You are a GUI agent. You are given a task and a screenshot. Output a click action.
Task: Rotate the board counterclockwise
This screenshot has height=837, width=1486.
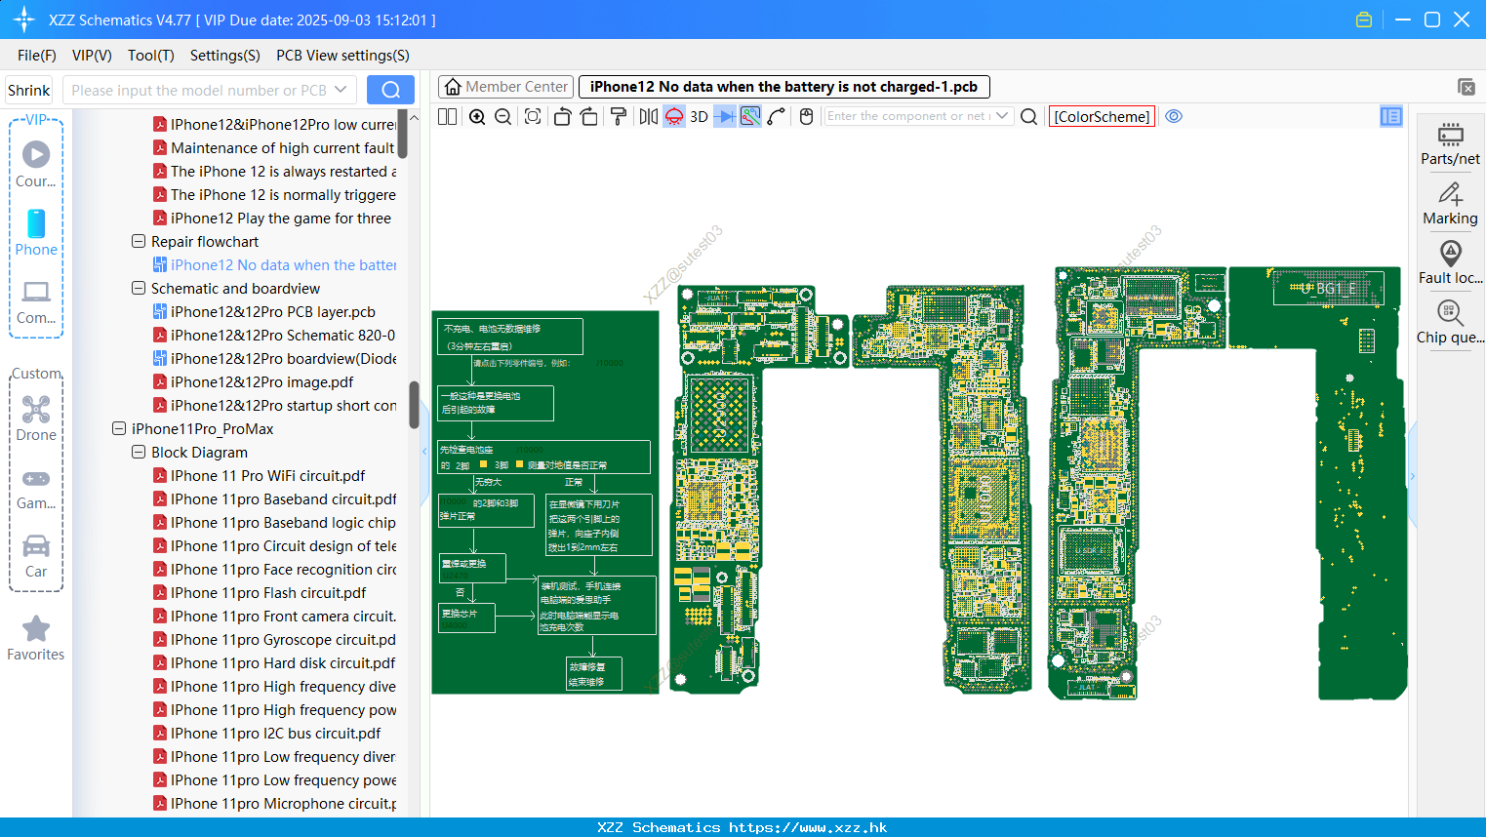click(562, 116)
